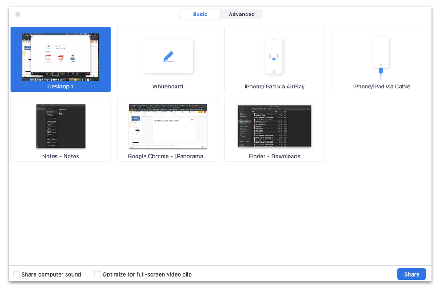445x292 pixels.
Task: Choose iPhone/iPad via AirPlay sharing option
Action: (274, 59)
